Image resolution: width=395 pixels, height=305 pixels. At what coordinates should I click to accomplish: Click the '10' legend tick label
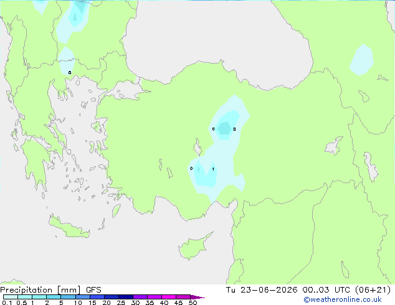tap(78, 303)
